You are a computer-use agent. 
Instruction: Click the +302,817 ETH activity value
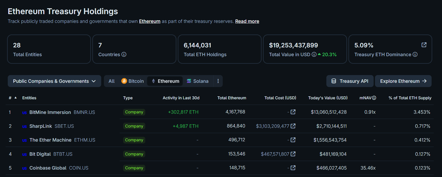(183, 112)
